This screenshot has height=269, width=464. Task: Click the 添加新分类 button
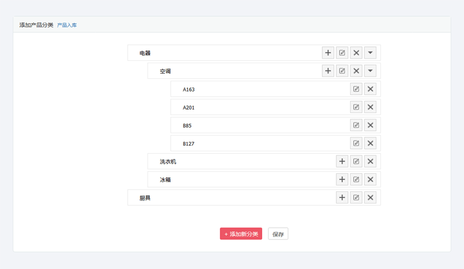(241, 234)
